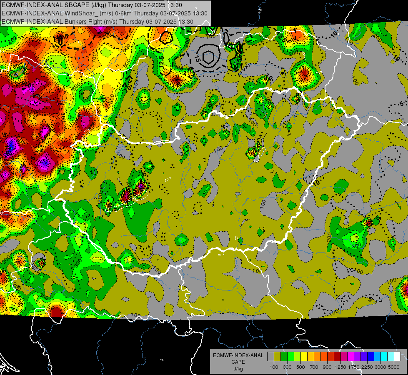Select the yellow-green lime legend swatch
The height and width of the screenshot is (375, 408).
(298, 357)
